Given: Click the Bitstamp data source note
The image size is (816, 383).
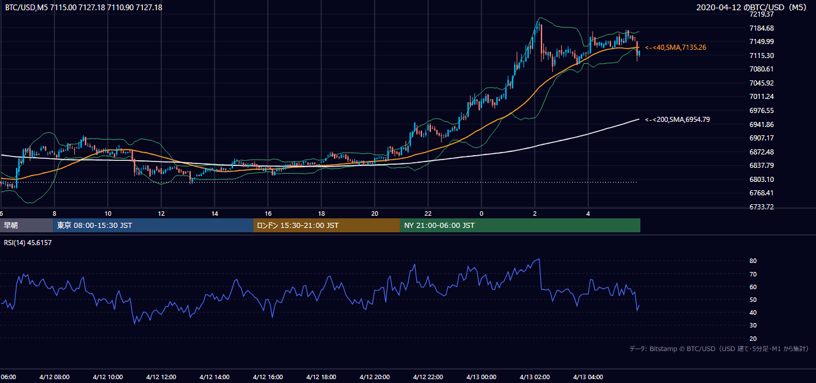Looking at the screenshot, I should (719, 349).
